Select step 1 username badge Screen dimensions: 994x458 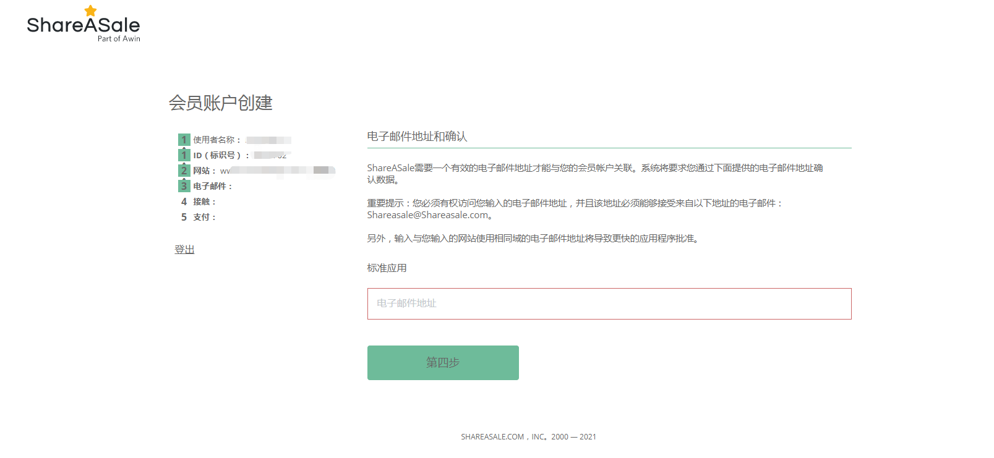[184, 140]
